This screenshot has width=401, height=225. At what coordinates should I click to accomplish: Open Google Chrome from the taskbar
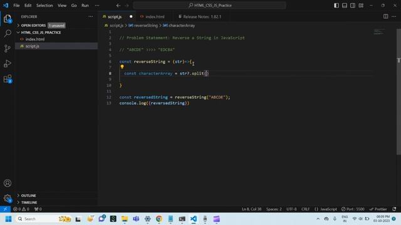click(x=159, y=219)
